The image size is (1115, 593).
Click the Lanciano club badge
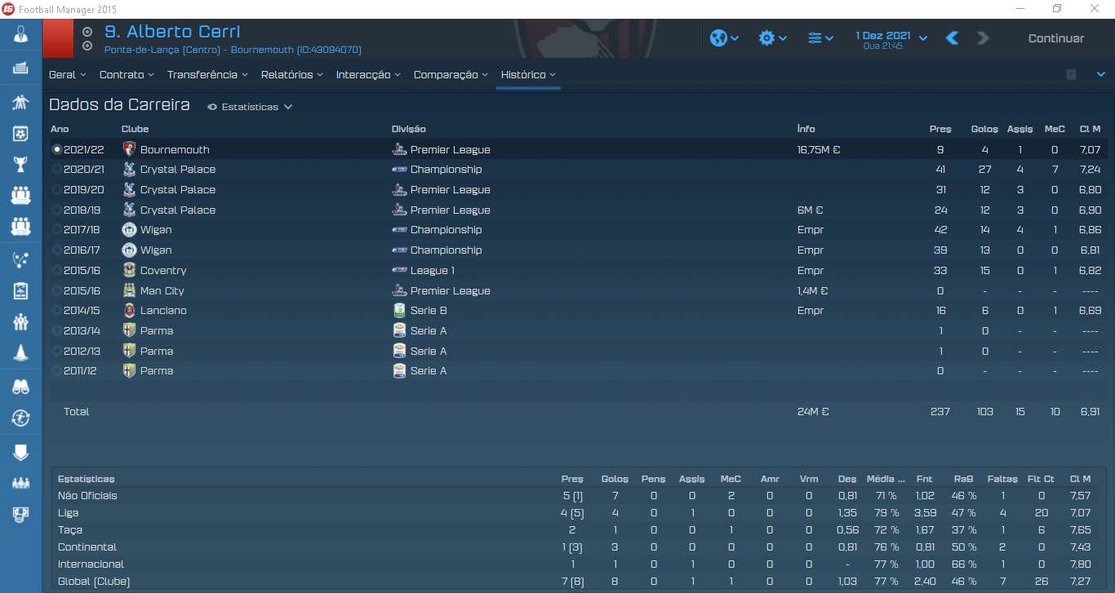point(128,311)
